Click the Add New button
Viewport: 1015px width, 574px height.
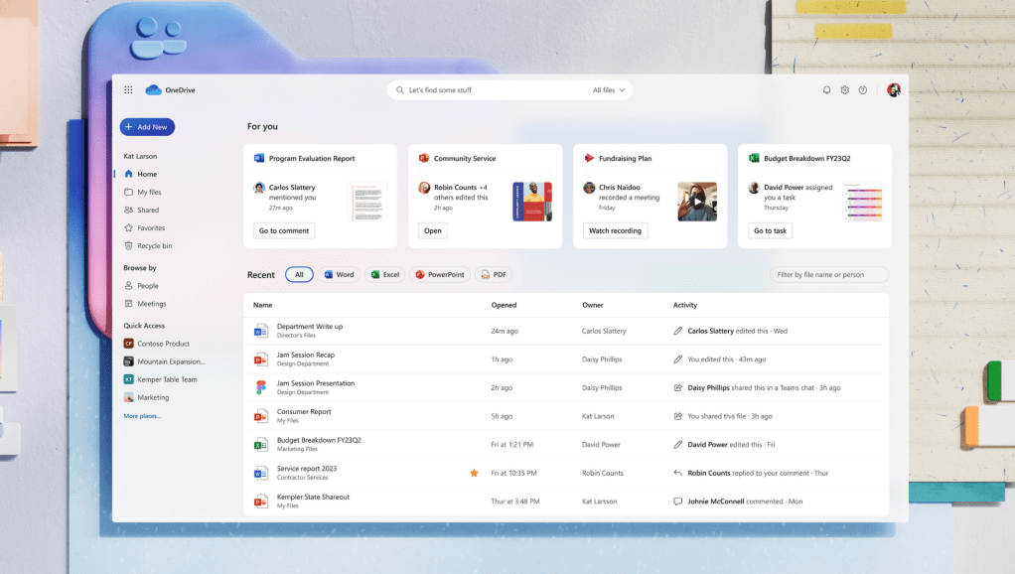pyautogui.click(x=147, y=127)
